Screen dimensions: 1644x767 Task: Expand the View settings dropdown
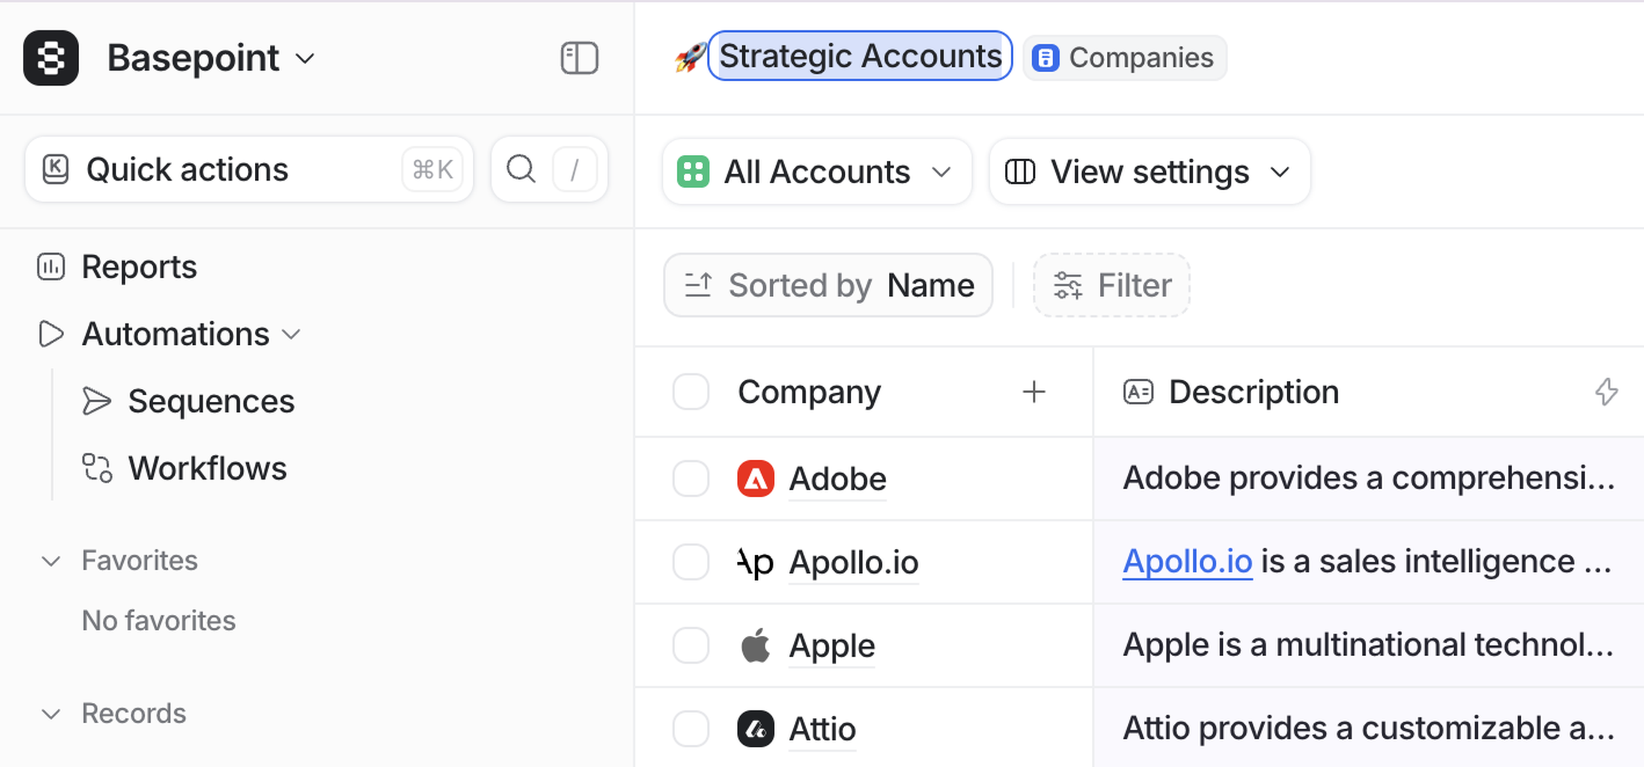pyautogui.click(x=1149, y=172)
